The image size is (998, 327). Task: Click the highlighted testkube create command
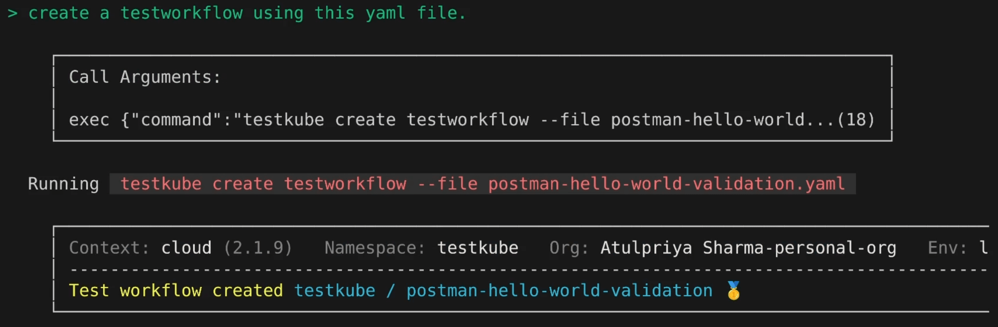tap(482, 184)
